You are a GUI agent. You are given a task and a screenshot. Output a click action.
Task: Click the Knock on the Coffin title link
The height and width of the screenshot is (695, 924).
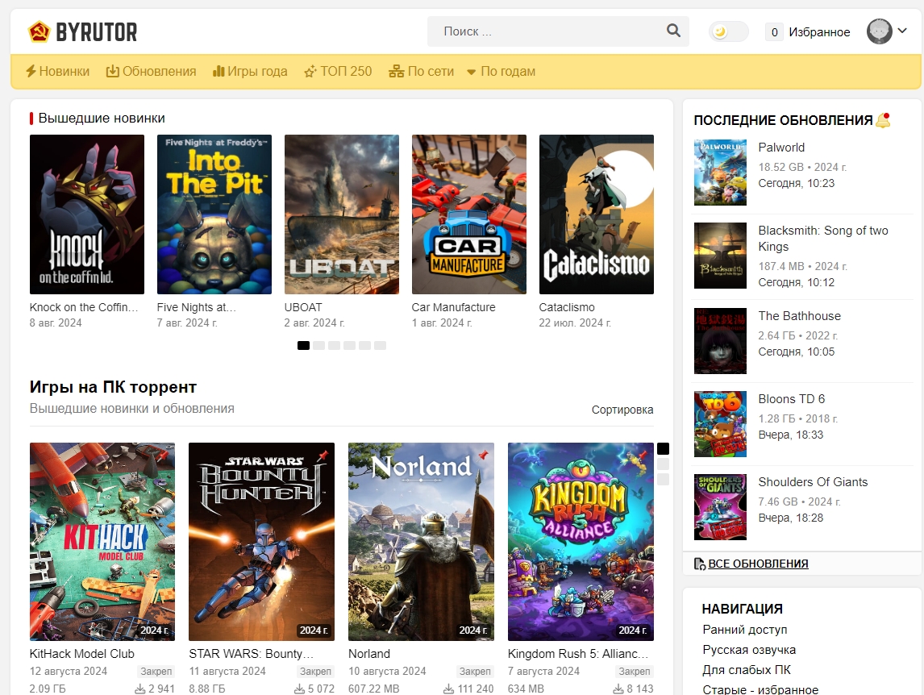click(x=84, y=307)
